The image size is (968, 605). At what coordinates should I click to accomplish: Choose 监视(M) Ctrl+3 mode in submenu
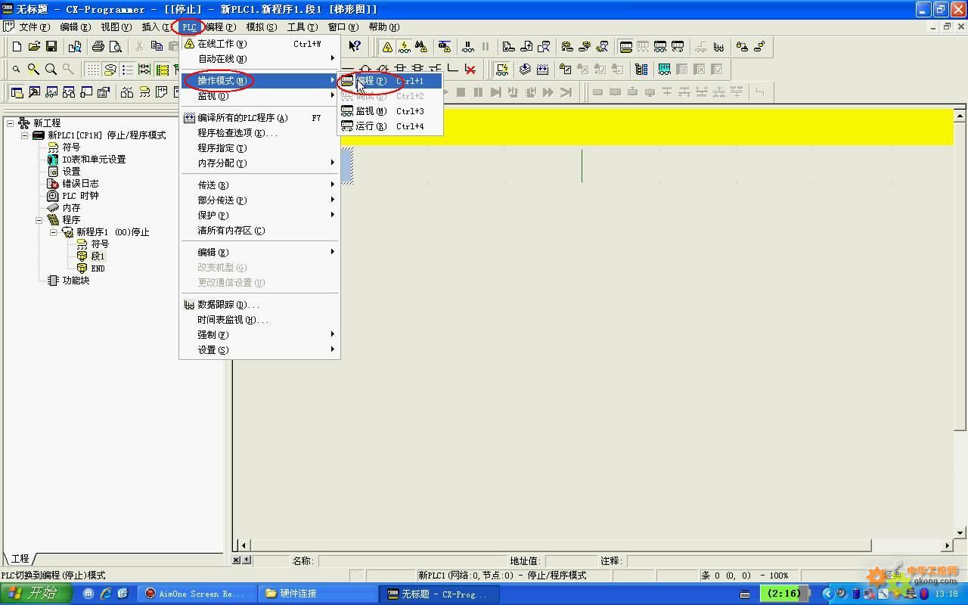(389, 111)
